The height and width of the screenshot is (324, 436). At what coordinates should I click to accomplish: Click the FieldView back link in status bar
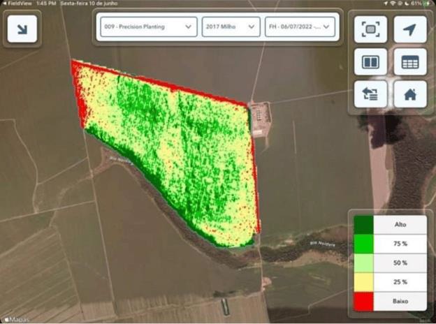click(16, 3)
